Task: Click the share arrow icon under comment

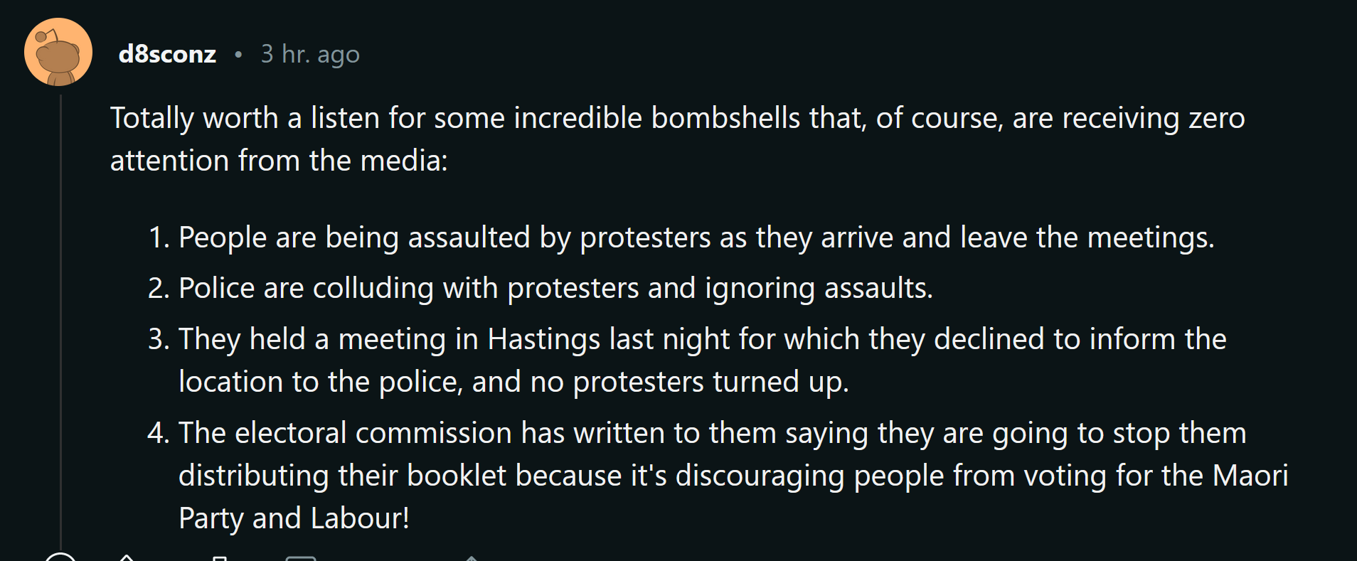Action: 471,558
